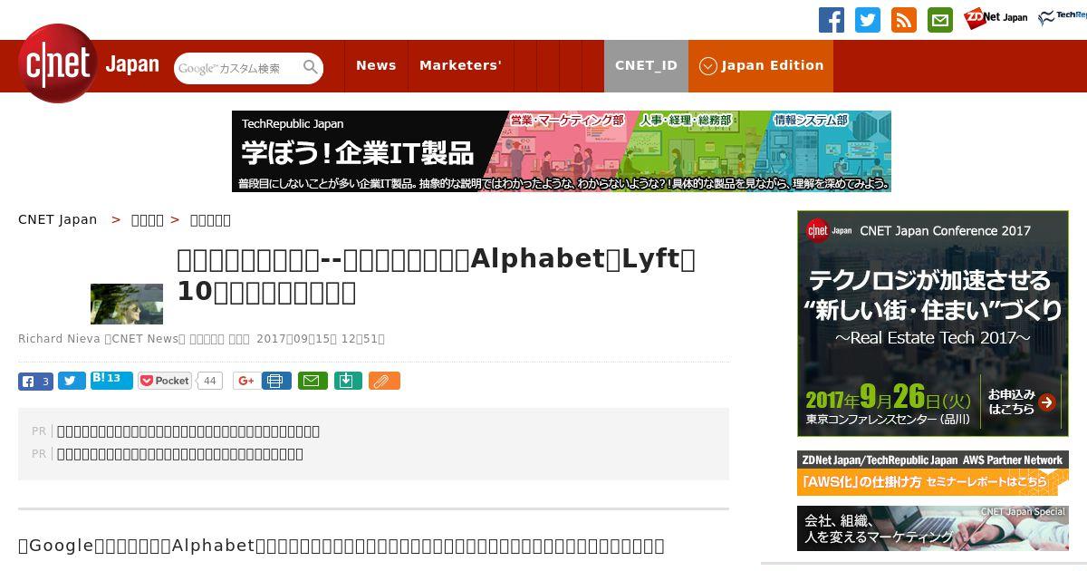Viewport: 1087px width, 571px height.
Task: Click the article thumbnail image next to the headline
Action: coord(127,304)
